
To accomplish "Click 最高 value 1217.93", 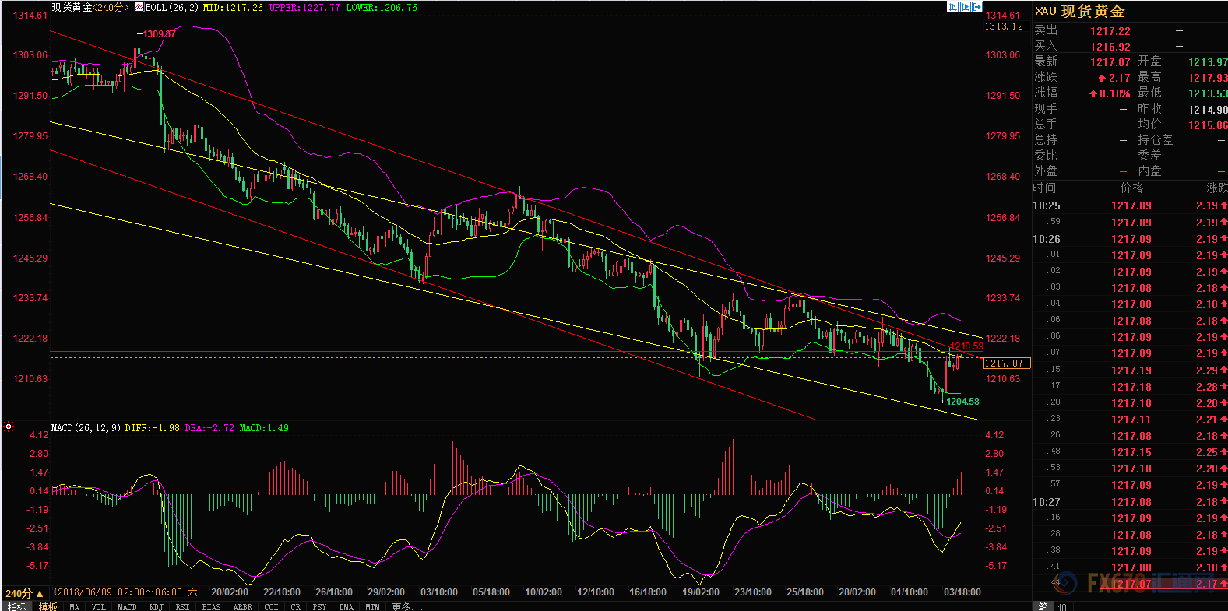I will tap(1208, 78).
